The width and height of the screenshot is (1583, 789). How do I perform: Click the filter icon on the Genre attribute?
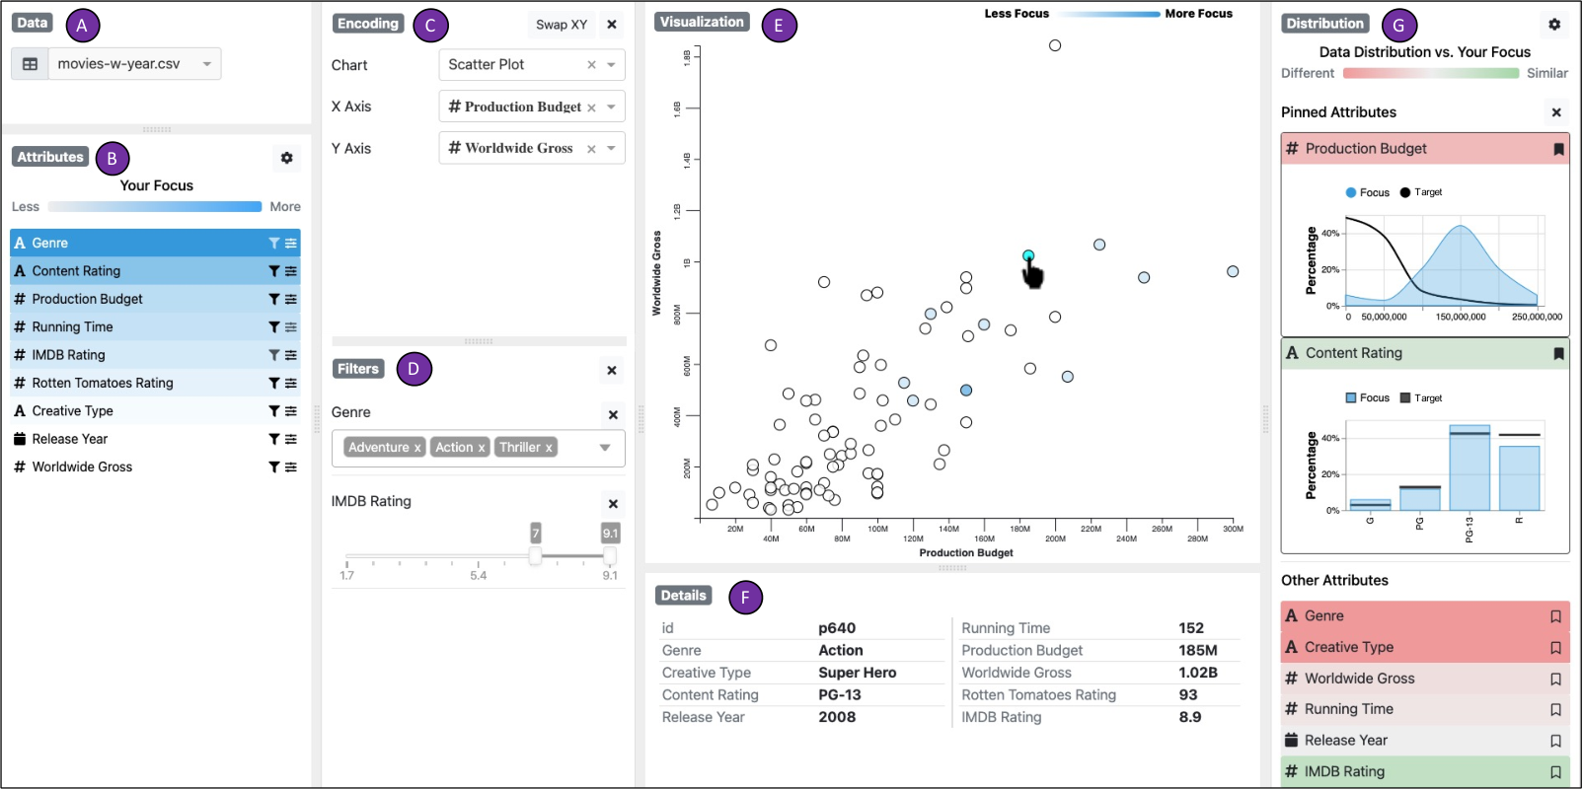(274, 243)
